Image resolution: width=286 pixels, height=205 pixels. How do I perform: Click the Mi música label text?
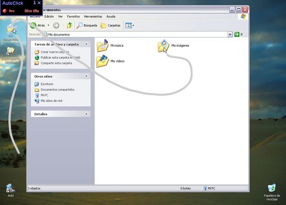pyautogui.click(x=117, y=45)
